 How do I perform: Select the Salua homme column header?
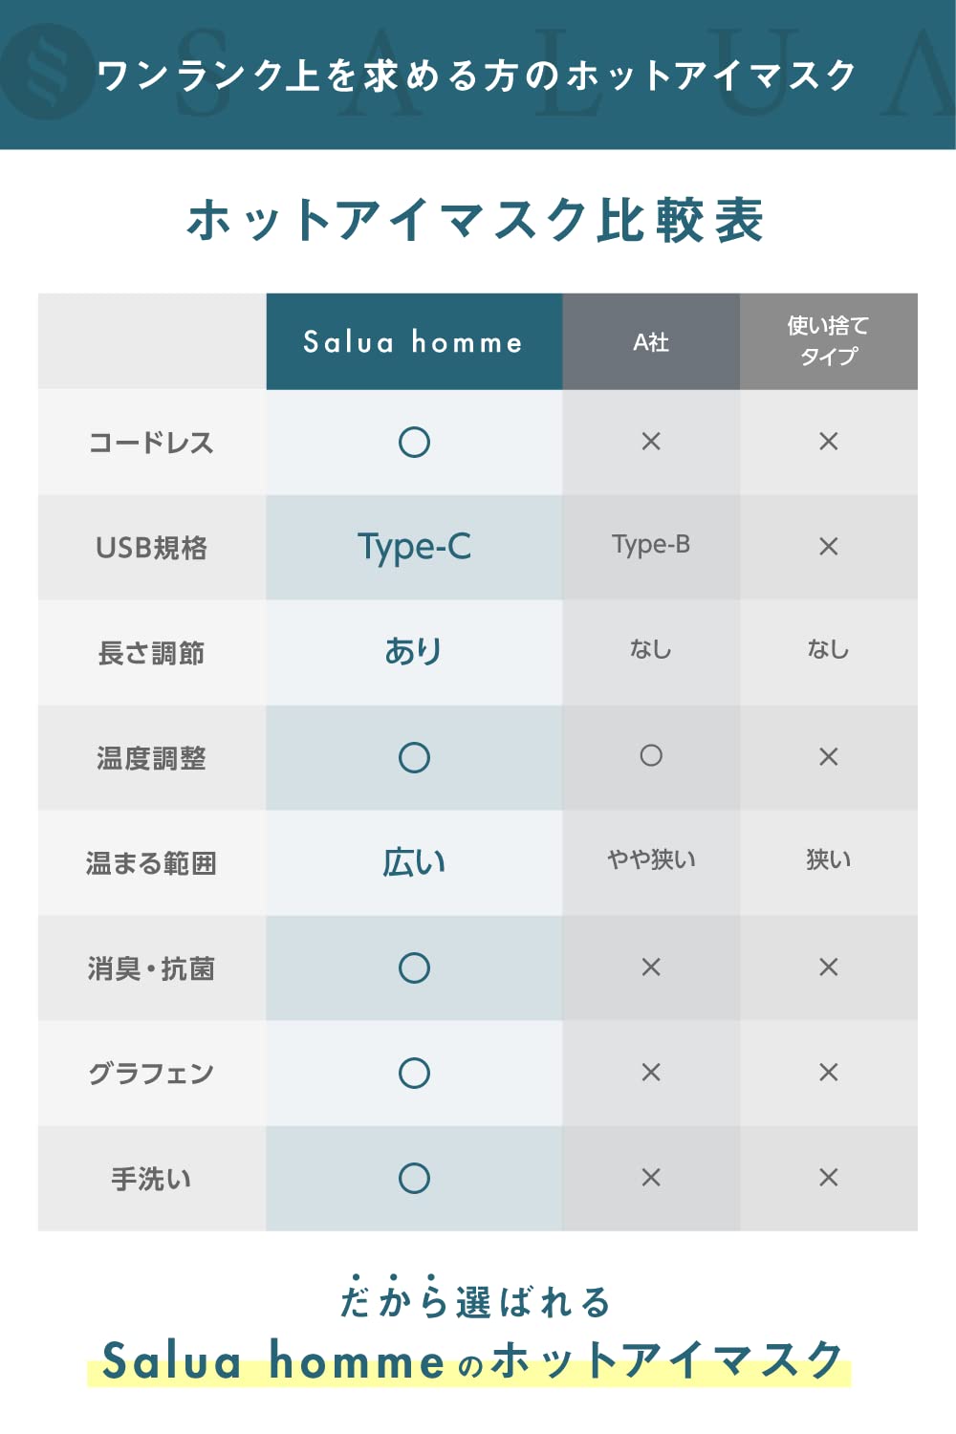[x=414, y=341]
